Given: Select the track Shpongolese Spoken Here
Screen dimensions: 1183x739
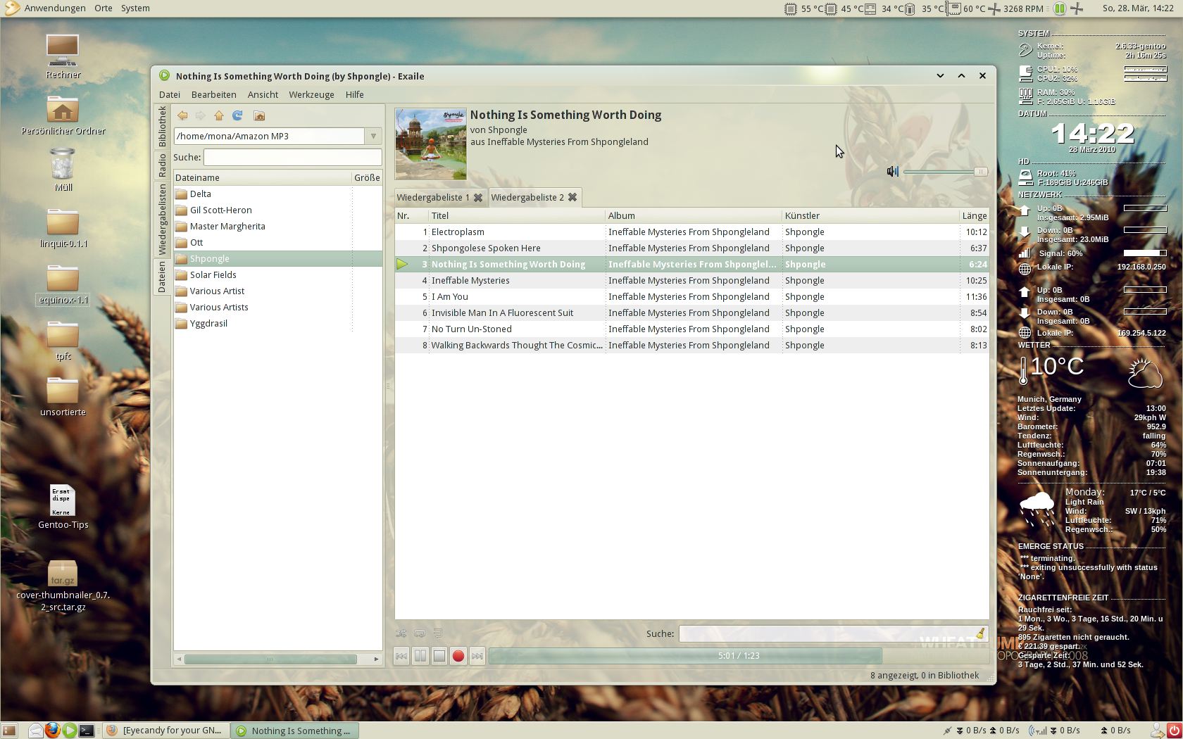Looking at the screenshot, I should coord(691,248).
